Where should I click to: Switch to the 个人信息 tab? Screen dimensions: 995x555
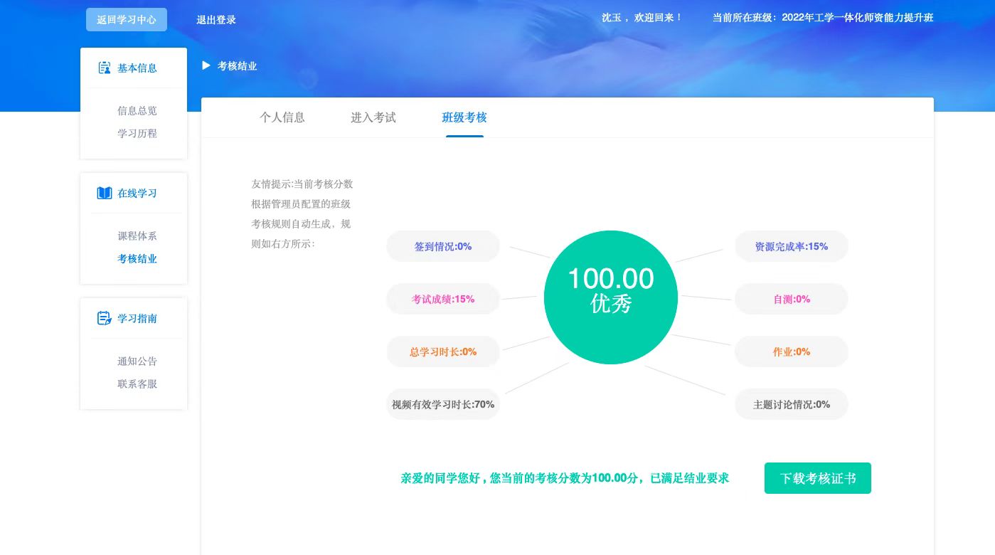point(282,117)
